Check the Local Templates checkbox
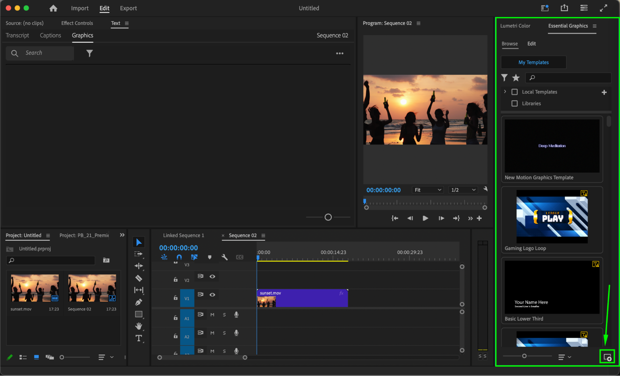 [515, 92]
